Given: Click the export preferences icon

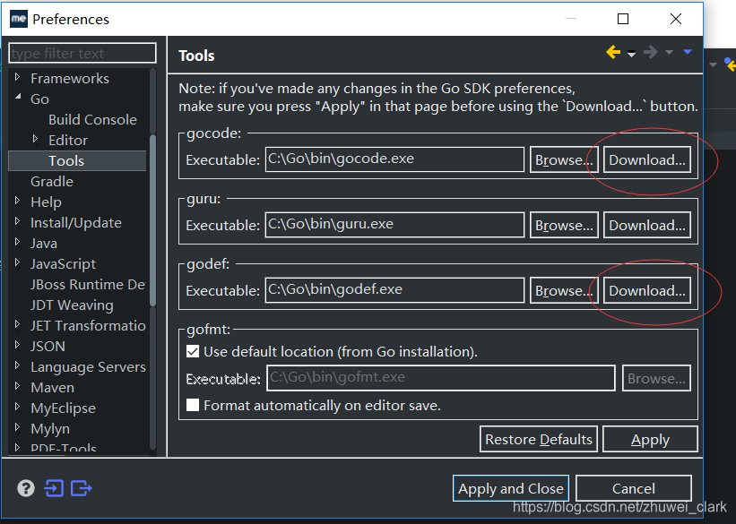Looking at the screenshot, I should click(x=79, y=488).
